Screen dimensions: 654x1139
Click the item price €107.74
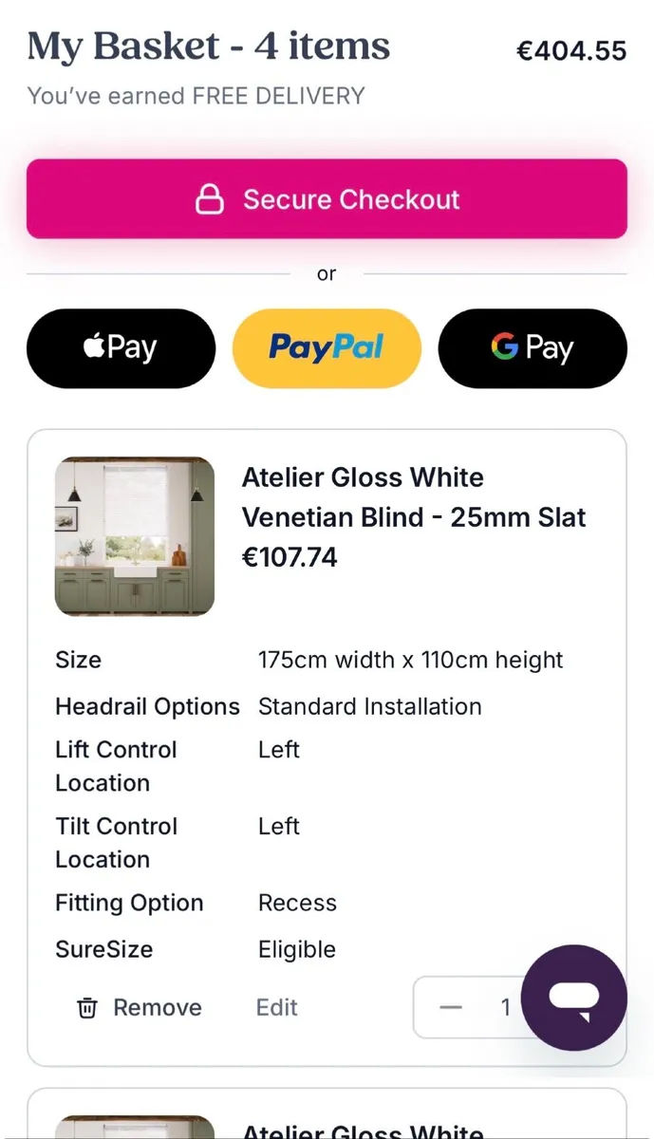click(290, 557)
